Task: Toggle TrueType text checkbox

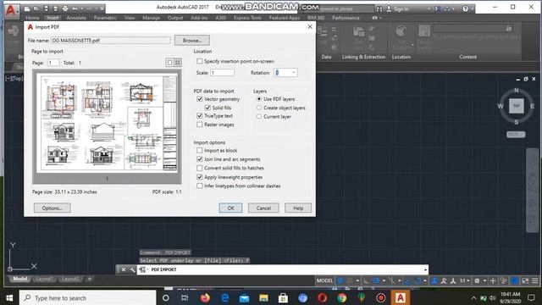Action: [200, 116]
